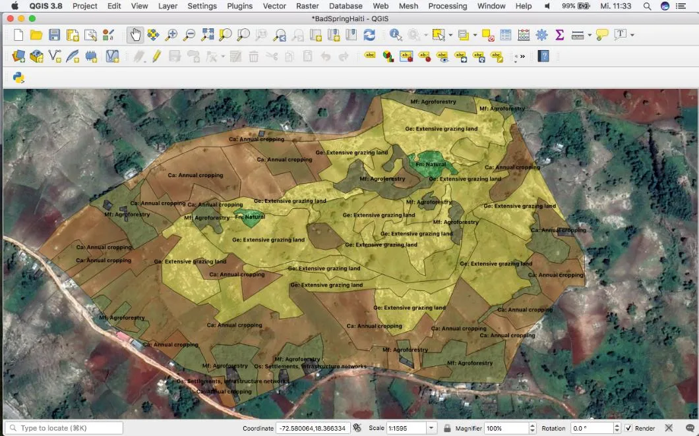Click the Type to locate search field
The image size is (699, 436).
click(65, 428)
